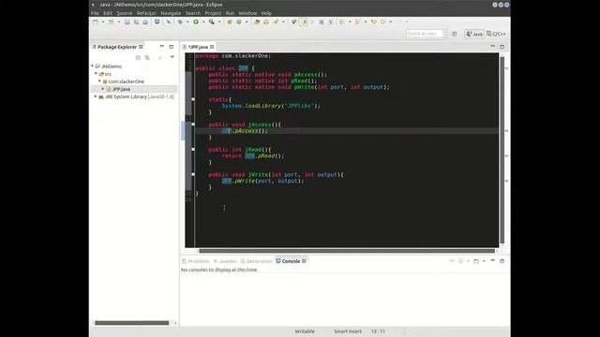
Task: Click the Save All toolbar icon
Action: click(x=136, y=22)
